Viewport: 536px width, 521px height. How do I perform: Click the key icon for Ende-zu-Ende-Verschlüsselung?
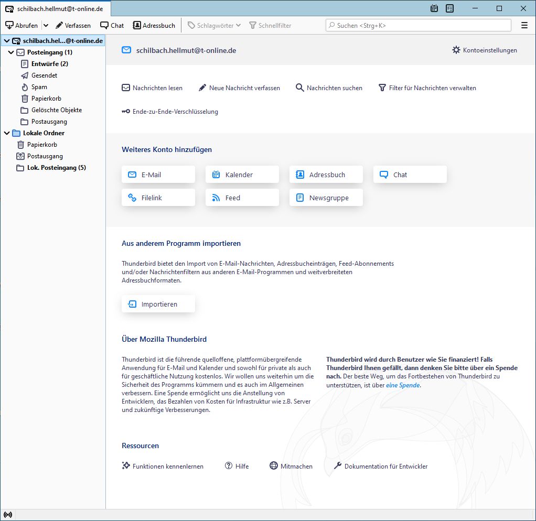(x=126, y=111)
